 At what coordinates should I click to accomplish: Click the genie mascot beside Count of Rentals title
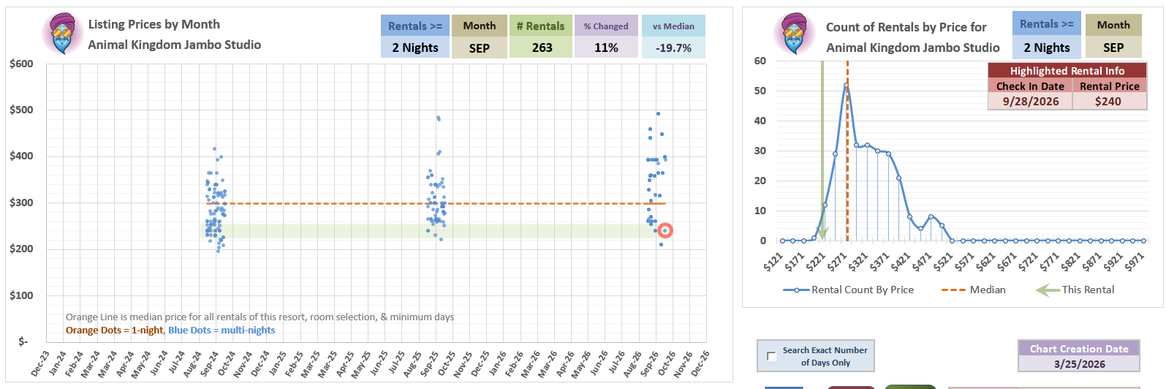pos(795,34)
